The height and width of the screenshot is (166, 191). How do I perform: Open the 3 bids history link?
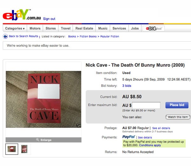[x=127, y=86]
